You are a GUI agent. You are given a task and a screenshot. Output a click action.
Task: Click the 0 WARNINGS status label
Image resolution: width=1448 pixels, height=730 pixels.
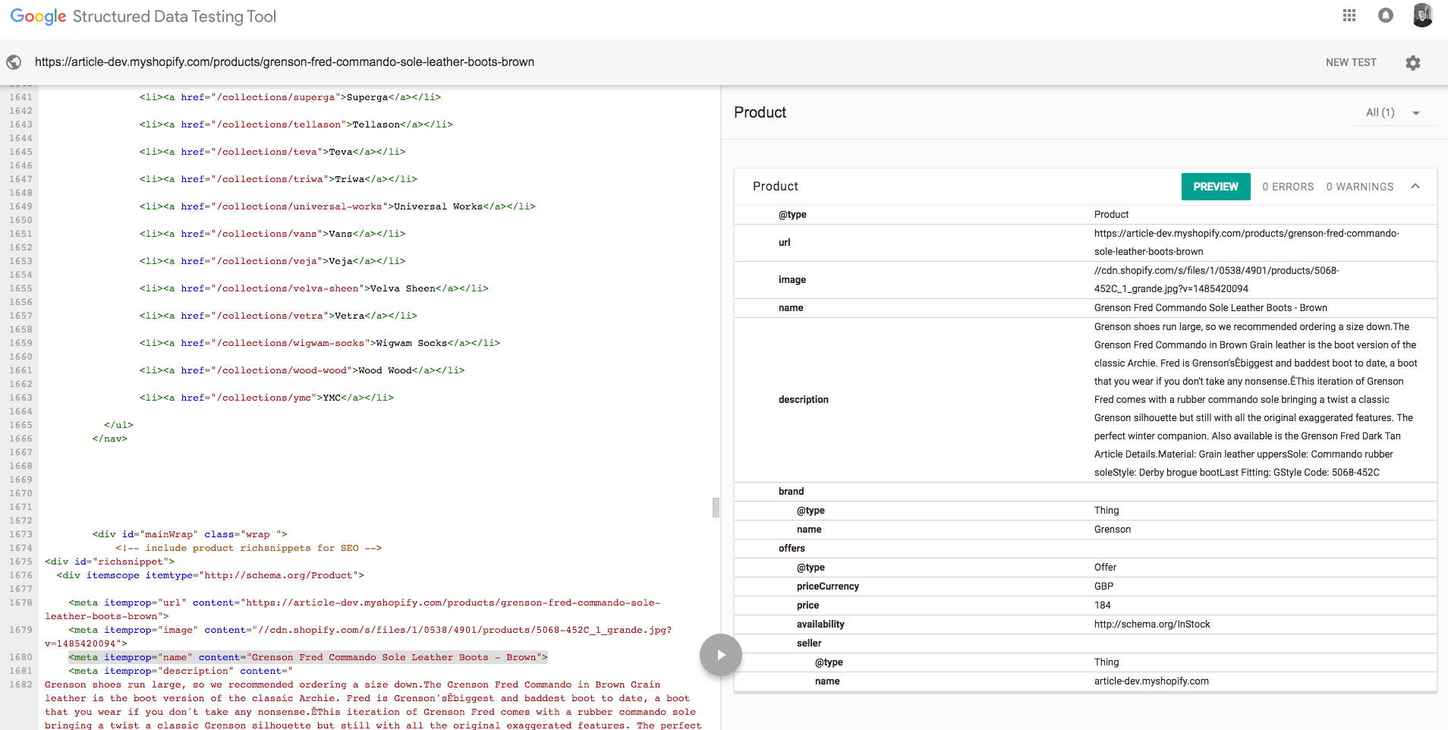[x=1359, y=187]
